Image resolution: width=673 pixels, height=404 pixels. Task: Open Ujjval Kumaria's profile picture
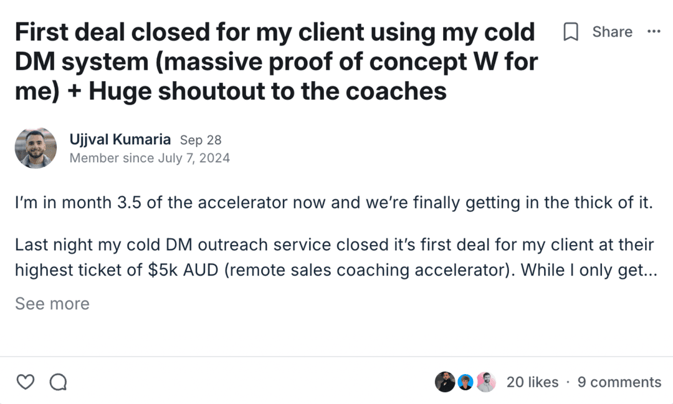tap(36, 148)
